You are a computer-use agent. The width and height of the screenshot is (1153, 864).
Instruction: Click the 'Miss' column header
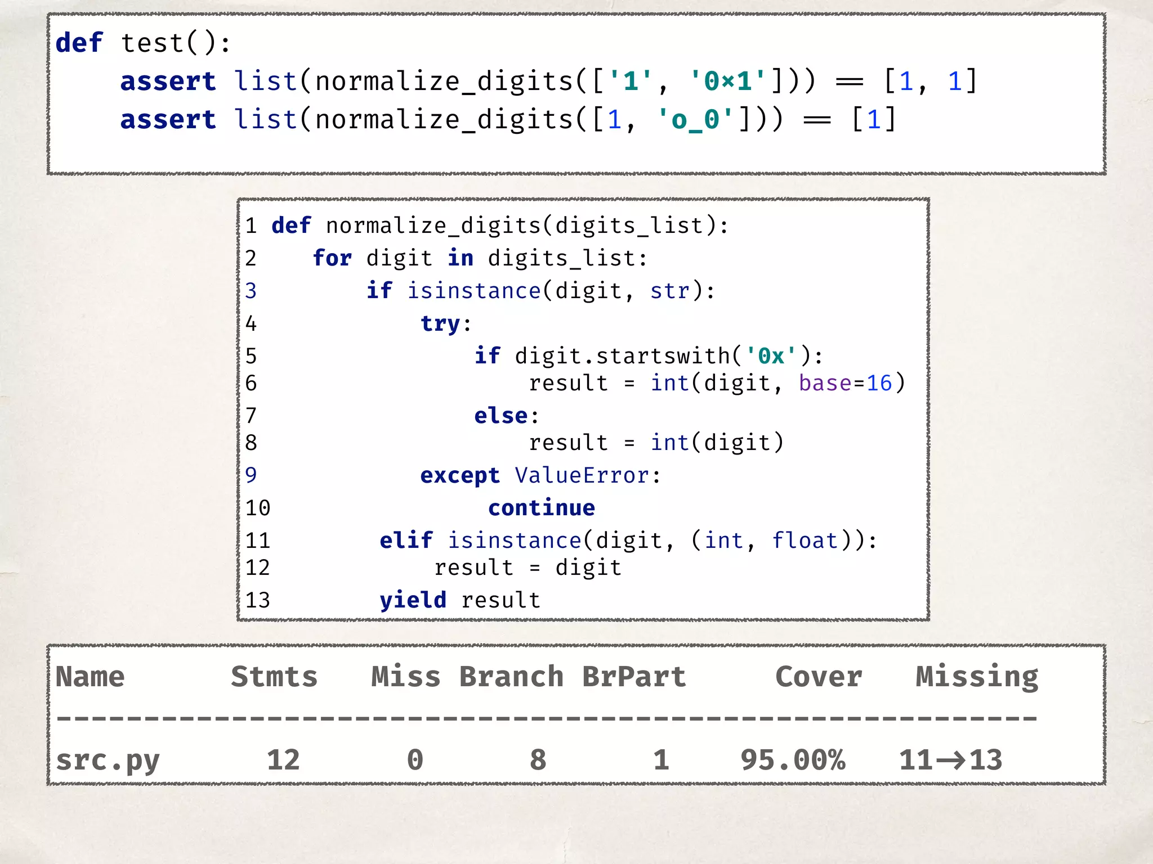[x=406, y=677]
